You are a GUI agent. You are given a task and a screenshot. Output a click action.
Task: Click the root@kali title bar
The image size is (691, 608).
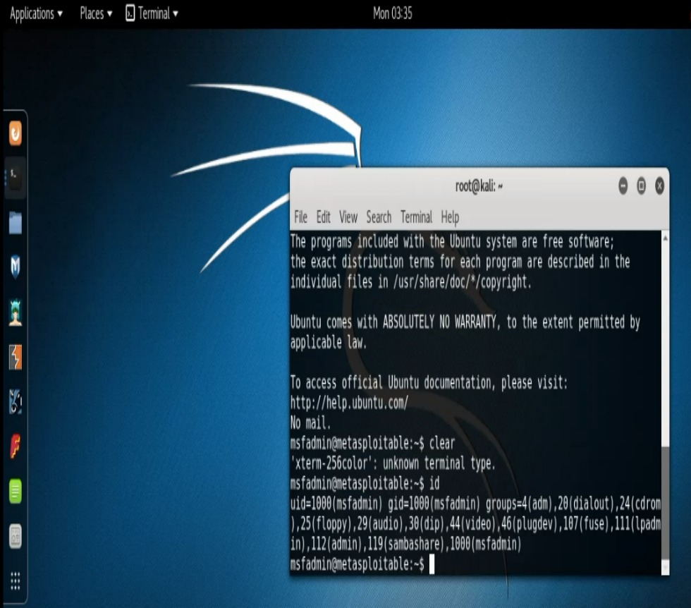(x=479, y=186)
